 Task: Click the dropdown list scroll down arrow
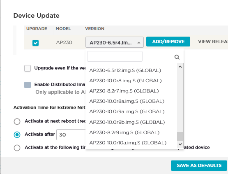[x=180, y=144]
